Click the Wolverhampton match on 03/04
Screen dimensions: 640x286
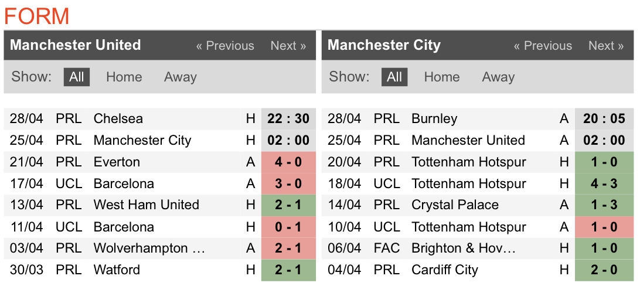click(x=149, y=248)
